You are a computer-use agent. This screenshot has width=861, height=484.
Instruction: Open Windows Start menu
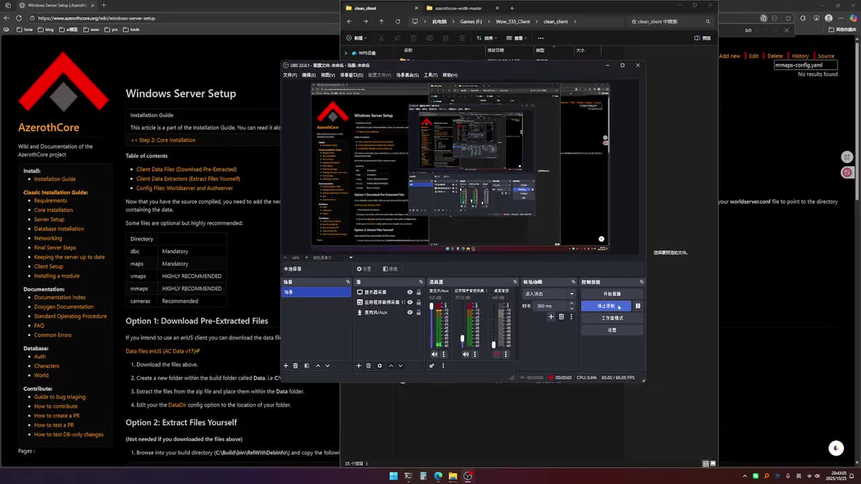click(394, 476)
